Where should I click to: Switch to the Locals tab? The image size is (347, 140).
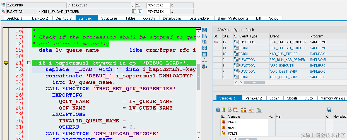click(x=274, y=98)
